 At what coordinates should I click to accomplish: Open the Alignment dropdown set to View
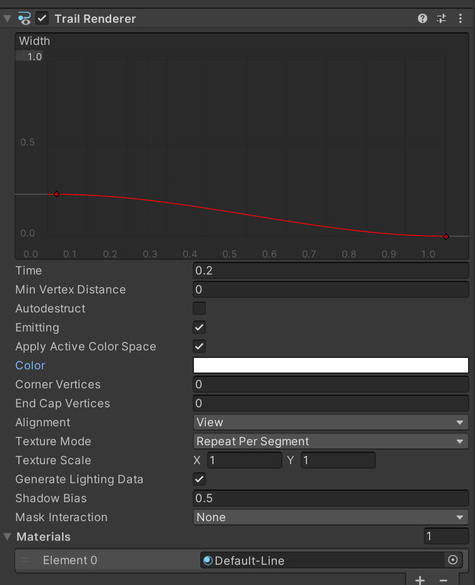pyautogui.click(x=330, y=422)
